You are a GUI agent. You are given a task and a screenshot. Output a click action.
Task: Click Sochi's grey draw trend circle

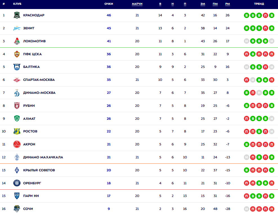pos(247,209)
